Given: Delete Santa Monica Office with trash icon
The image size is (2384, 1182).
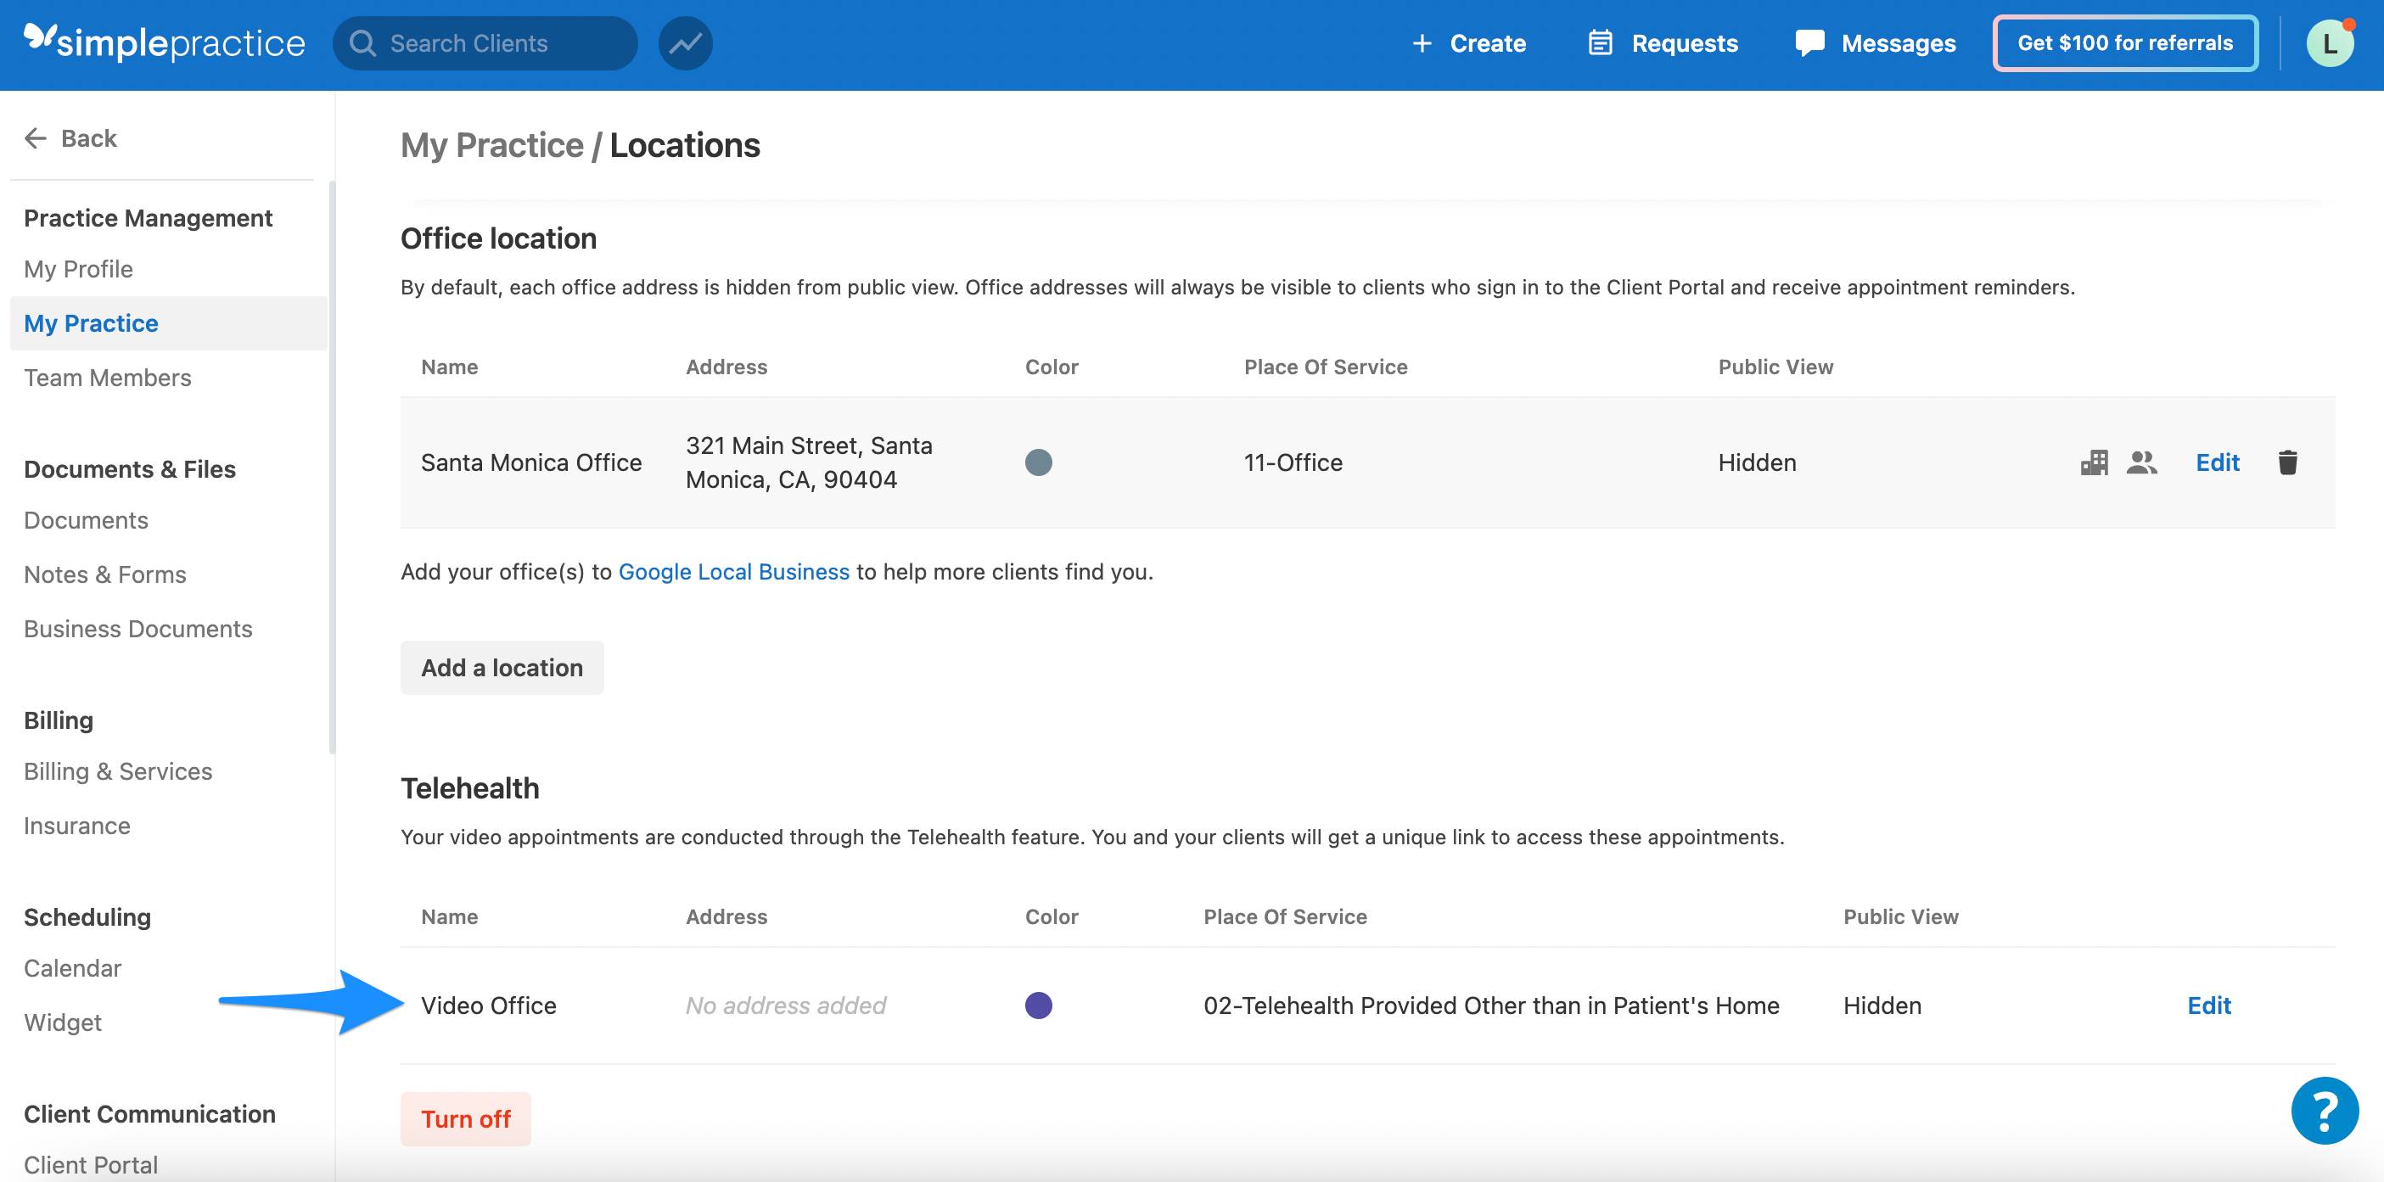Looking at the screenshot, I should (2287, 462).
